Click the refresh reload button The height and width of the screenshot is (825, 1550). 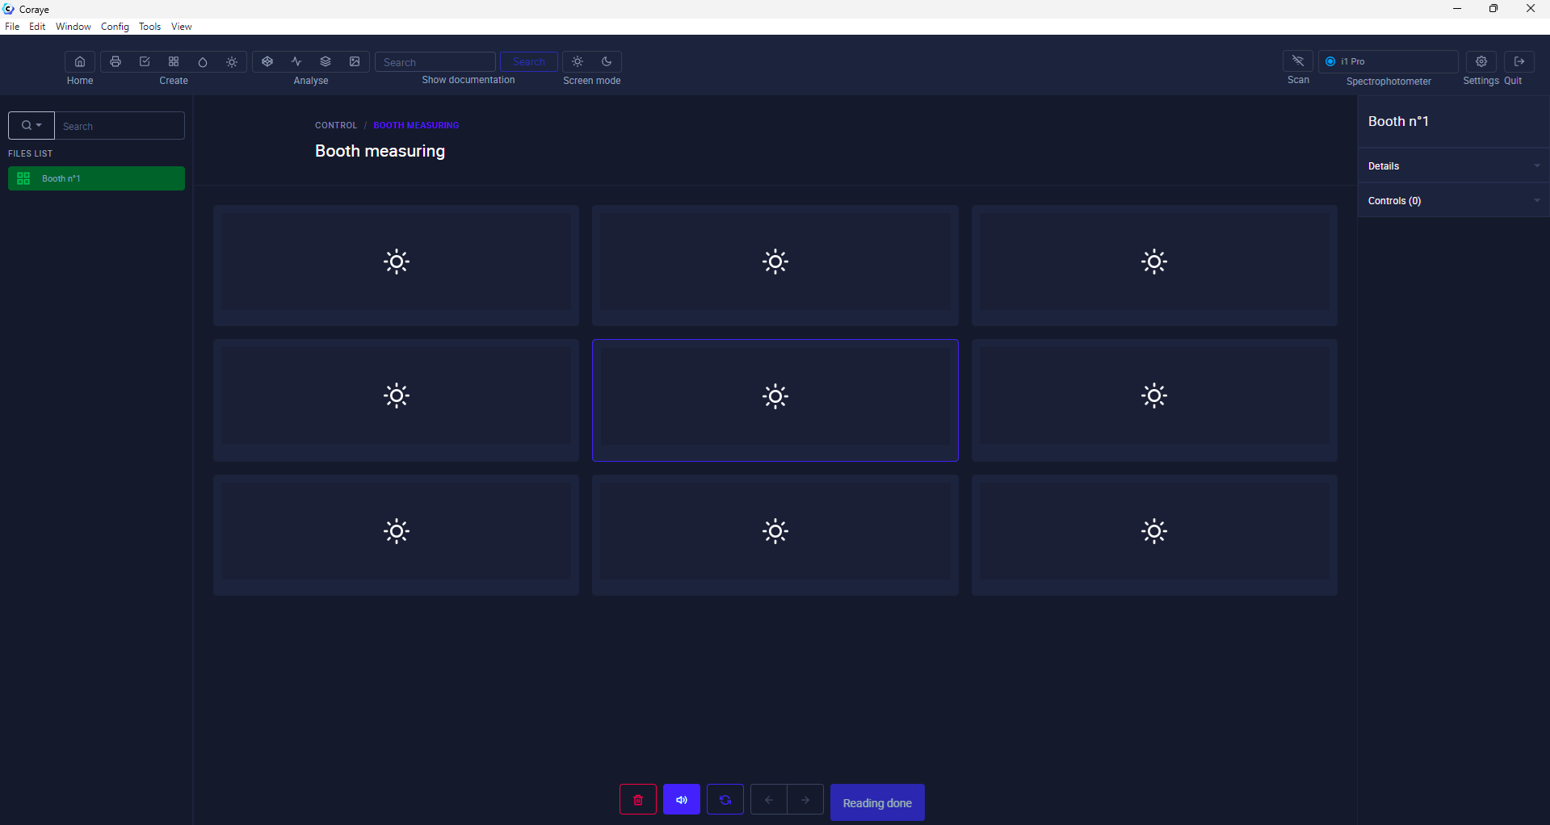725,800
